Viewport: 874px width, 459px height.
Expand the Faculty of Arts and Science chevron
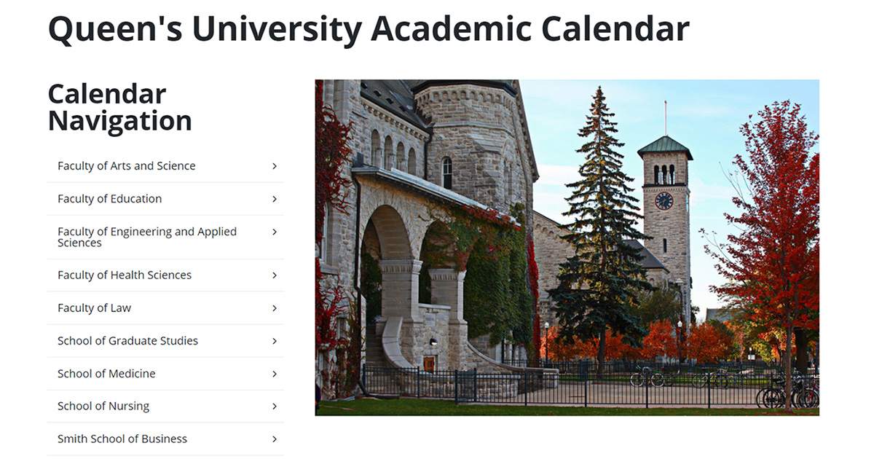click(275, 166)
